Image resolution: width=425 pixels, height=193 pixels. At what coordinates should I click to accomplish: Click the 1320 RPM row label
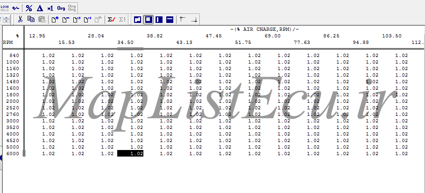pos(13,75)
